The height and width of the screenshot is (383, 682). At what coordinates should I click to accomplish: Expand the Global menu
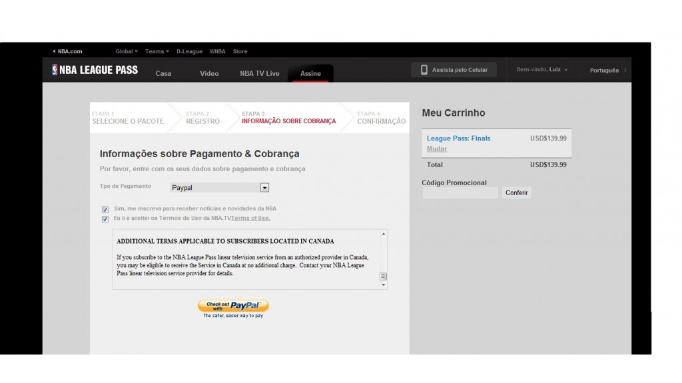click(126, 51)
